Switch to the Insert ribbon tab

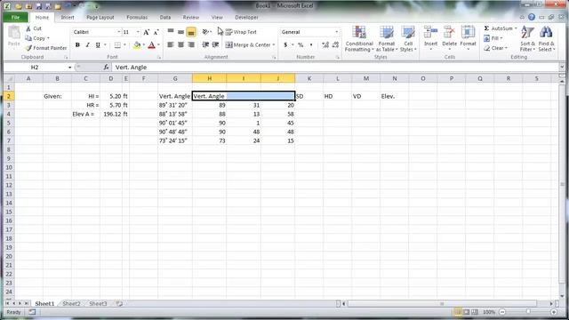coord(68,18)
